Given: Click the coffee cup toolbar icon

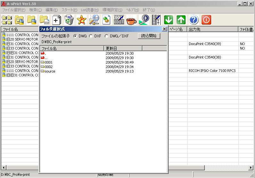Looking at the screenshot, I should (x=131, y=20).
